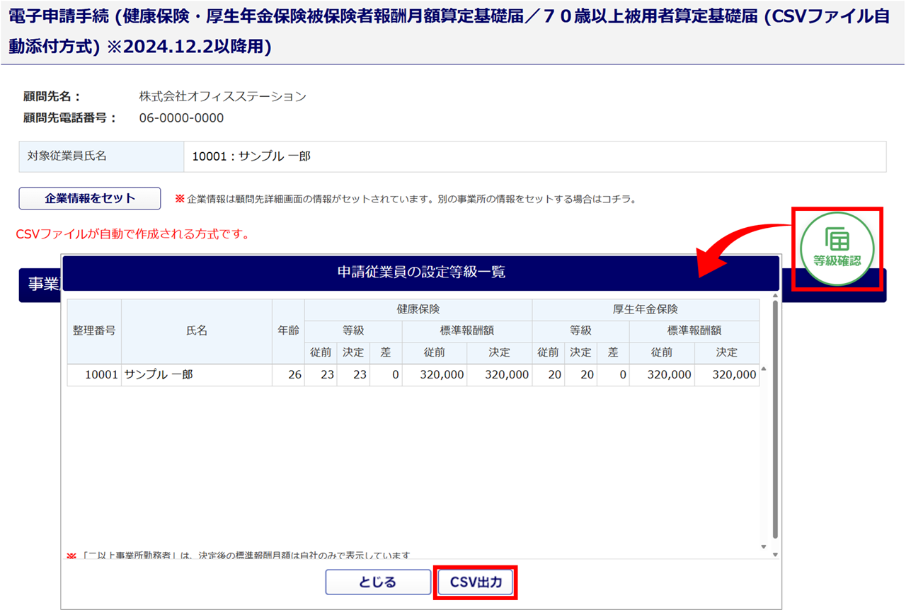The height and width of the screenshot is (610, 906).
Task: Click the dialog scrollbar up arrow
Action: point(775,296)
